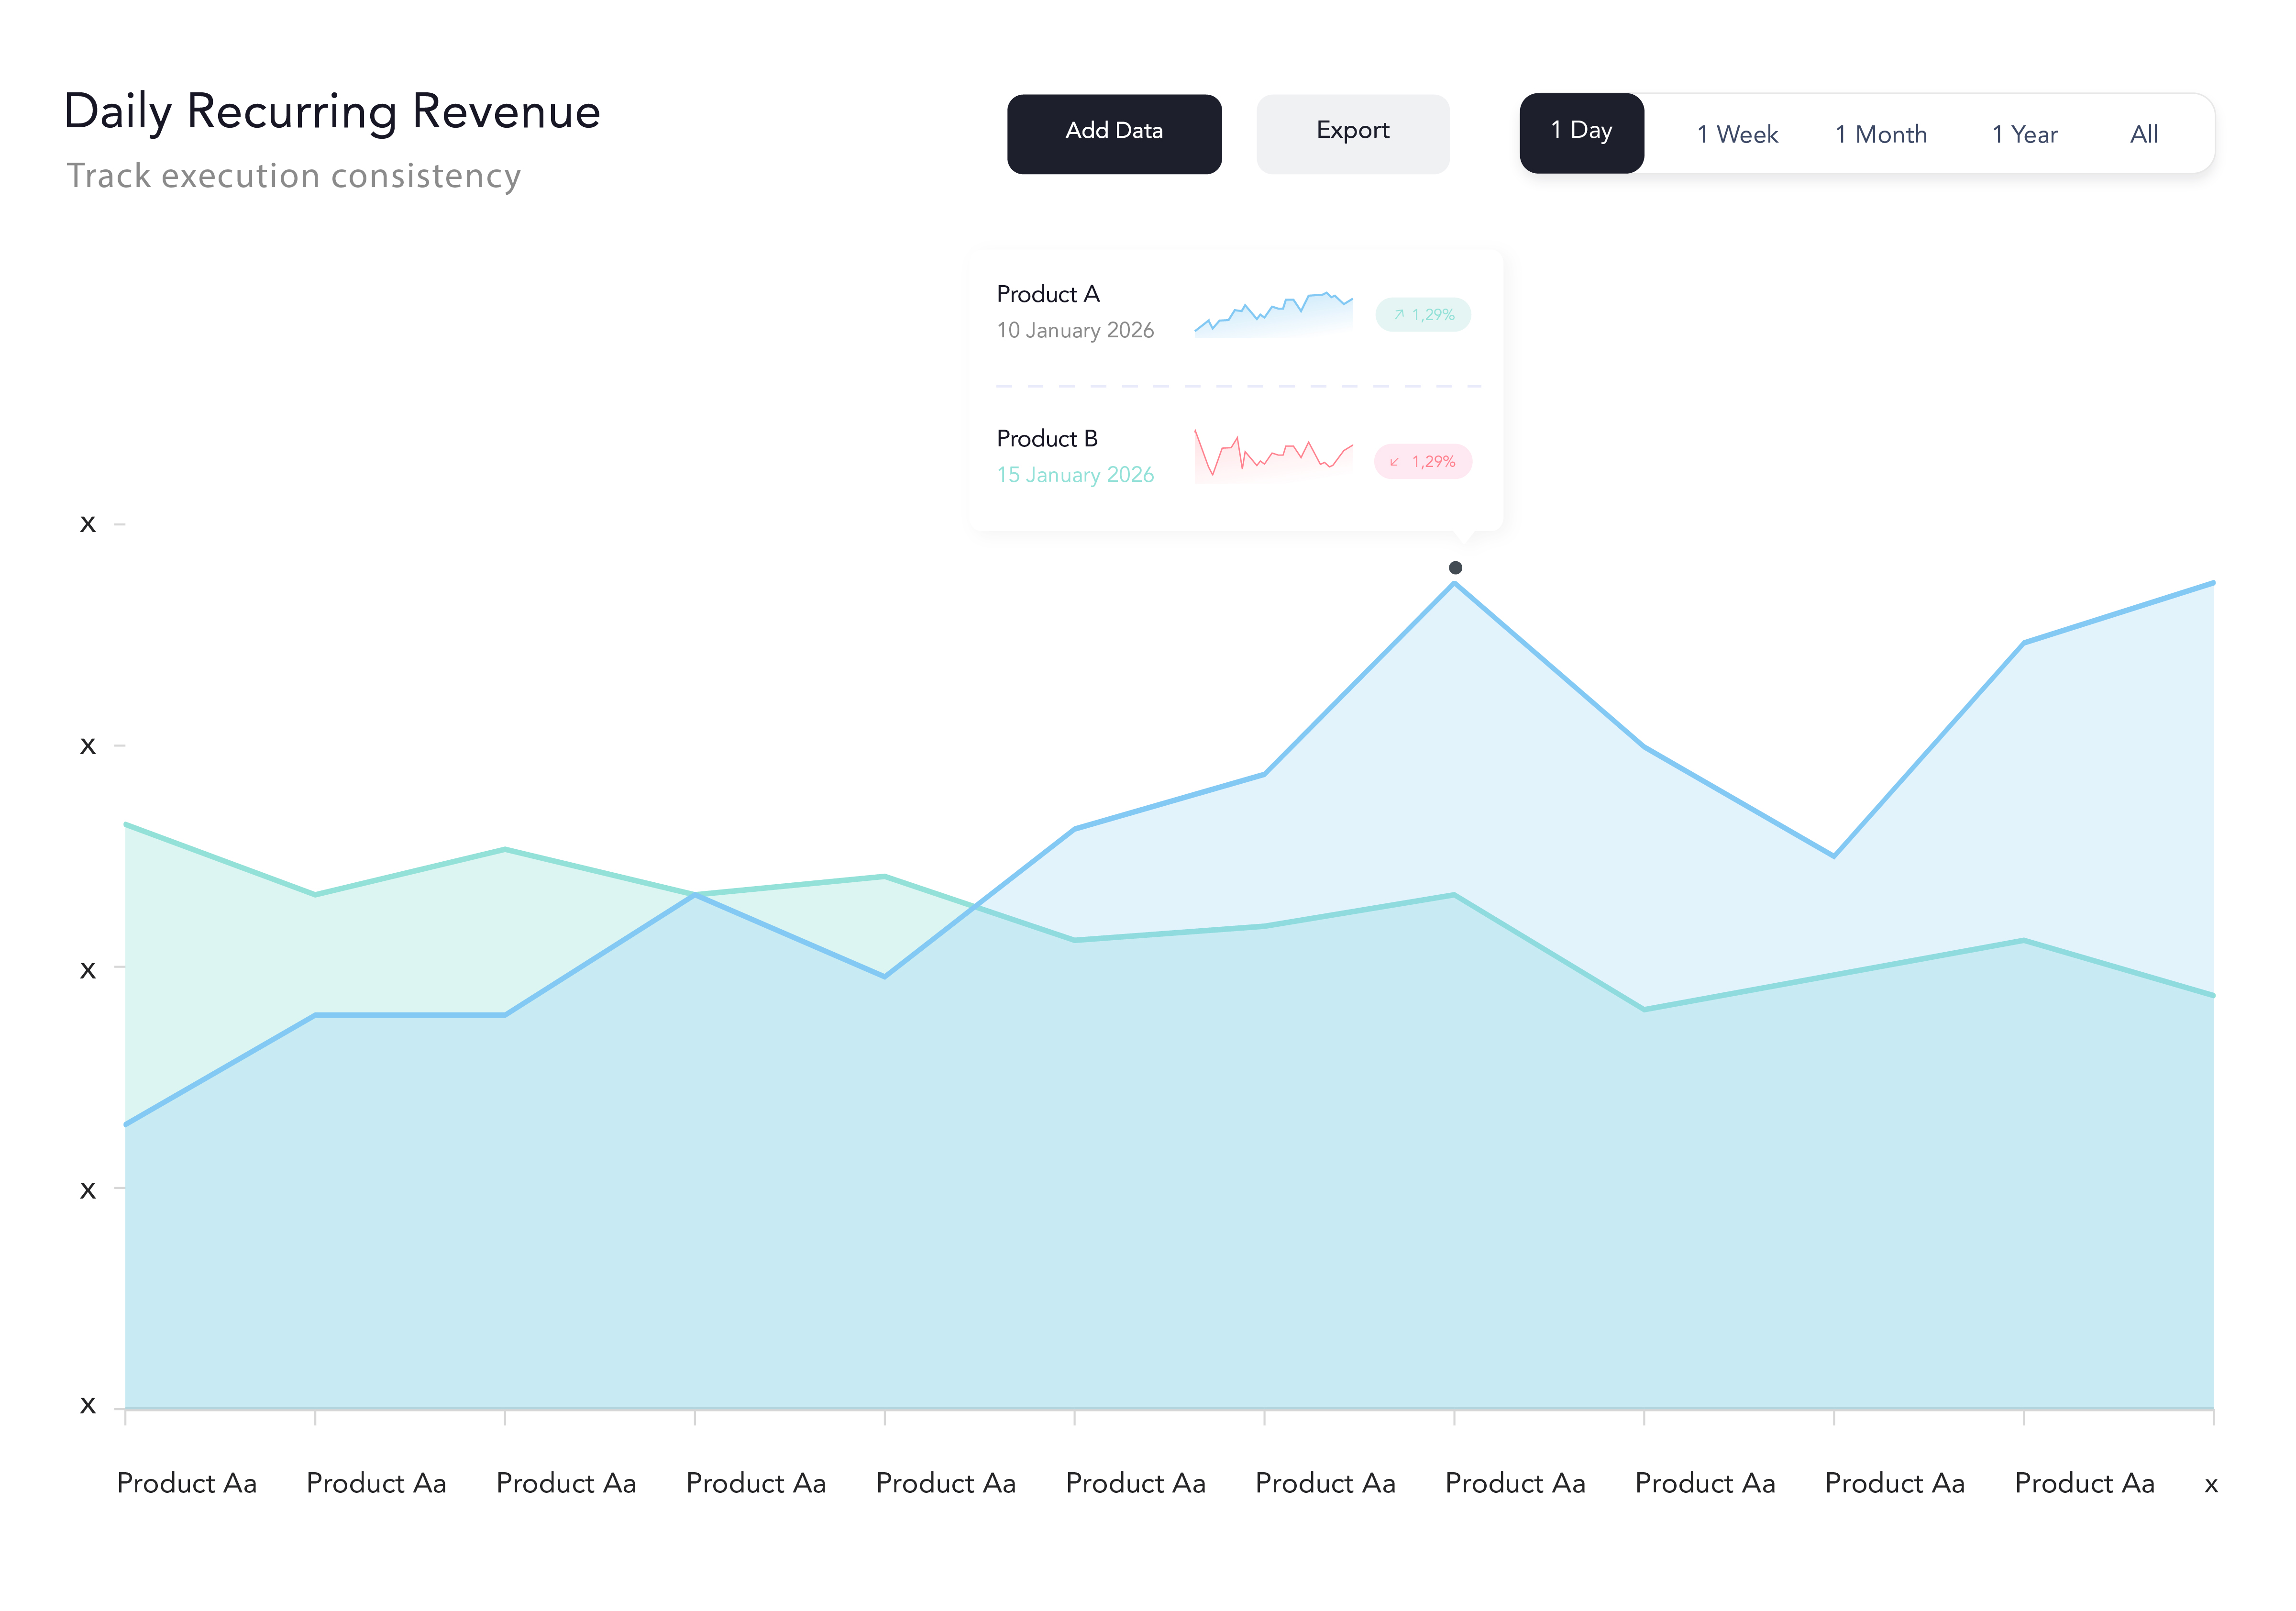Click the Product A sparkline thumbnail

(x=1273, y=314)
